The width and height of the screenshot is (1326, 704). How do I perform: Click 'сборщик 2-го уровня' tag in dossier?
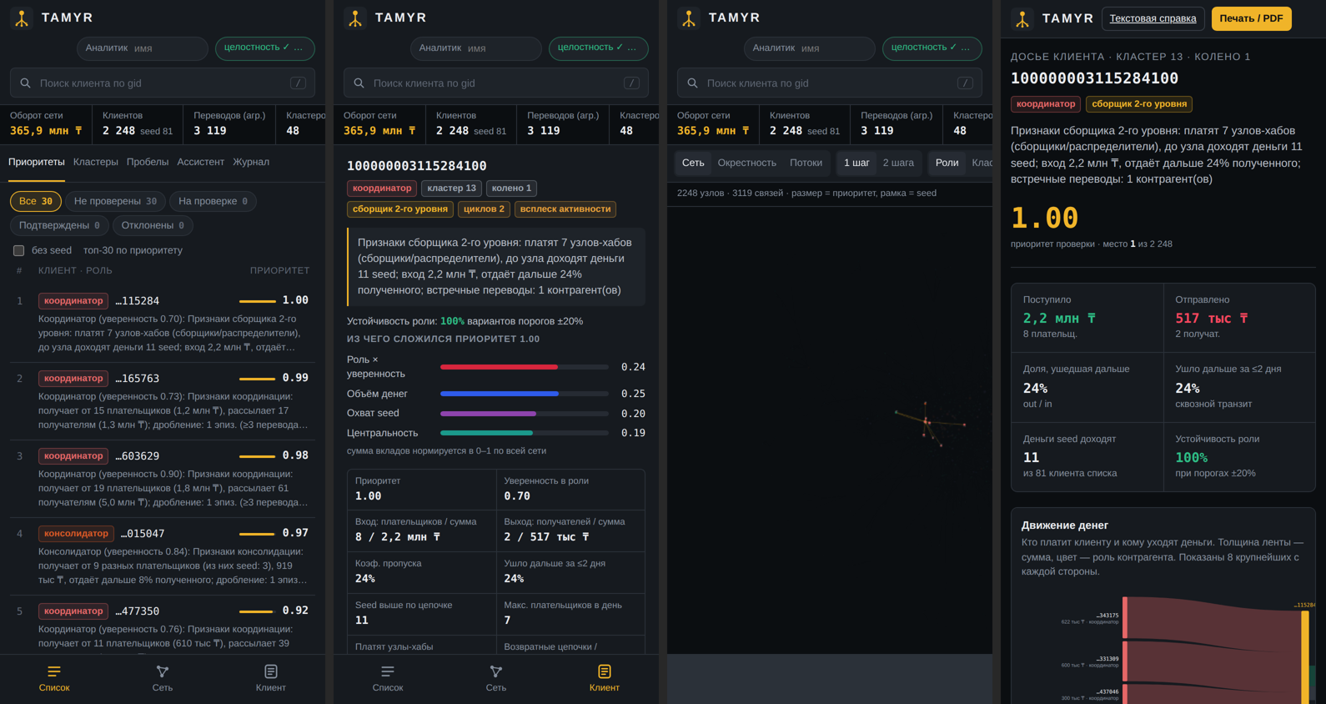(1139, 104)
